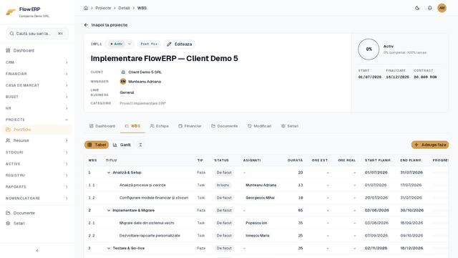
Task: Click the collapse-all rows icon
Action: [x=140, y=145]
